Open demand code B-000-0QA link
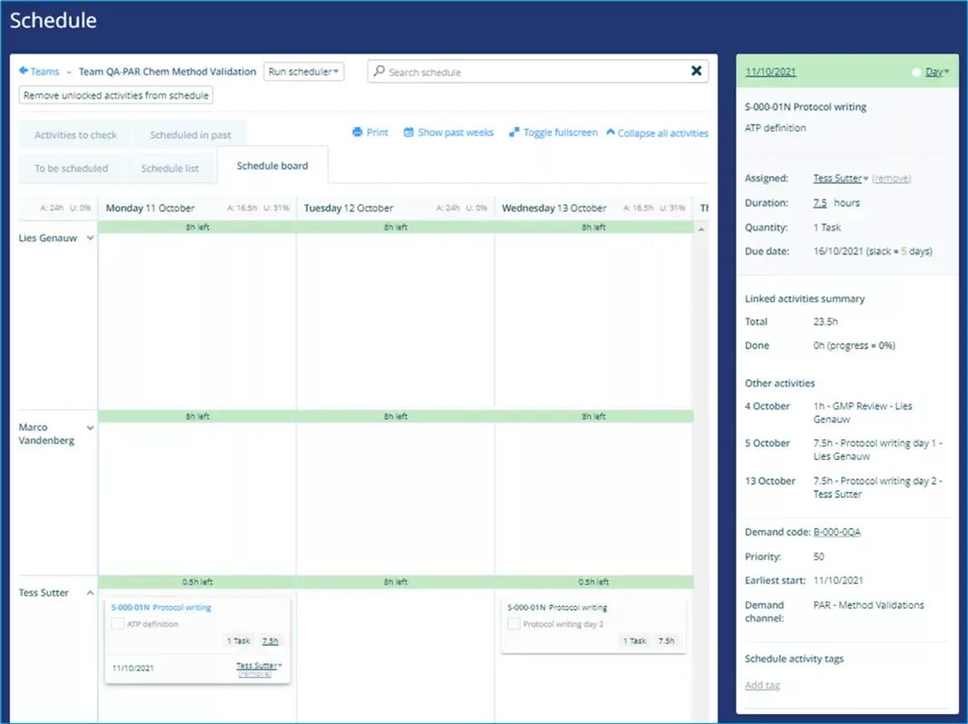968x724 pixels. coord(837,533)
